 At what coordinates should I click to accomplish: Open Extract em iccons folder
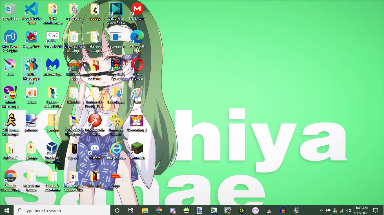(x=32, y=181)
